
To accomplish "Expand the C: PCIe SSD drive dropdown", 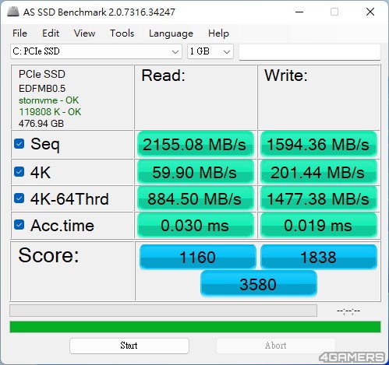I will click(96, 51).
